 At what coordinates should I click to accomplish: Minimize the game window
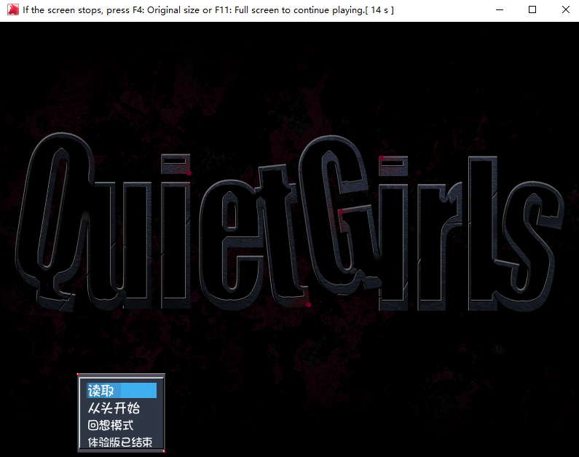click(x=500, y=10)
